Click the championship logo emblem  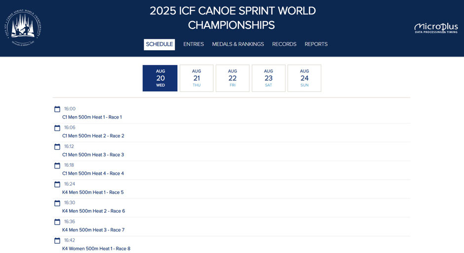26,28
